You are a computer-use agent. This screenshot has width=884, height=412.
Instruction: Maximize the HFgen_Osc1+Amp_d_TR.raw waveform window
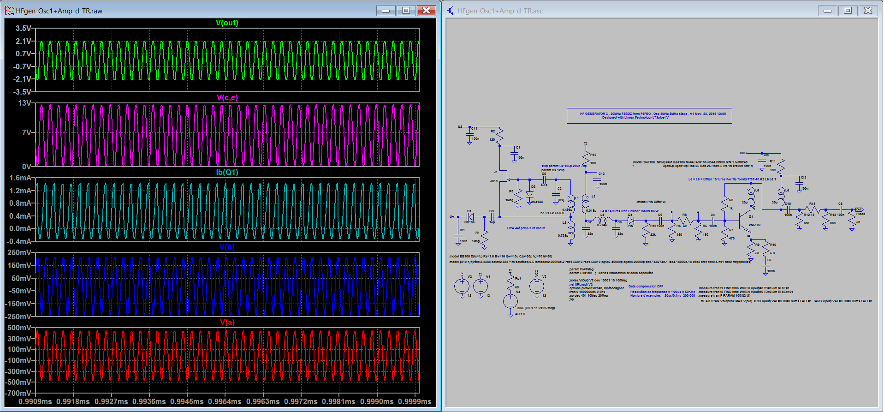[x=406, y=10]
